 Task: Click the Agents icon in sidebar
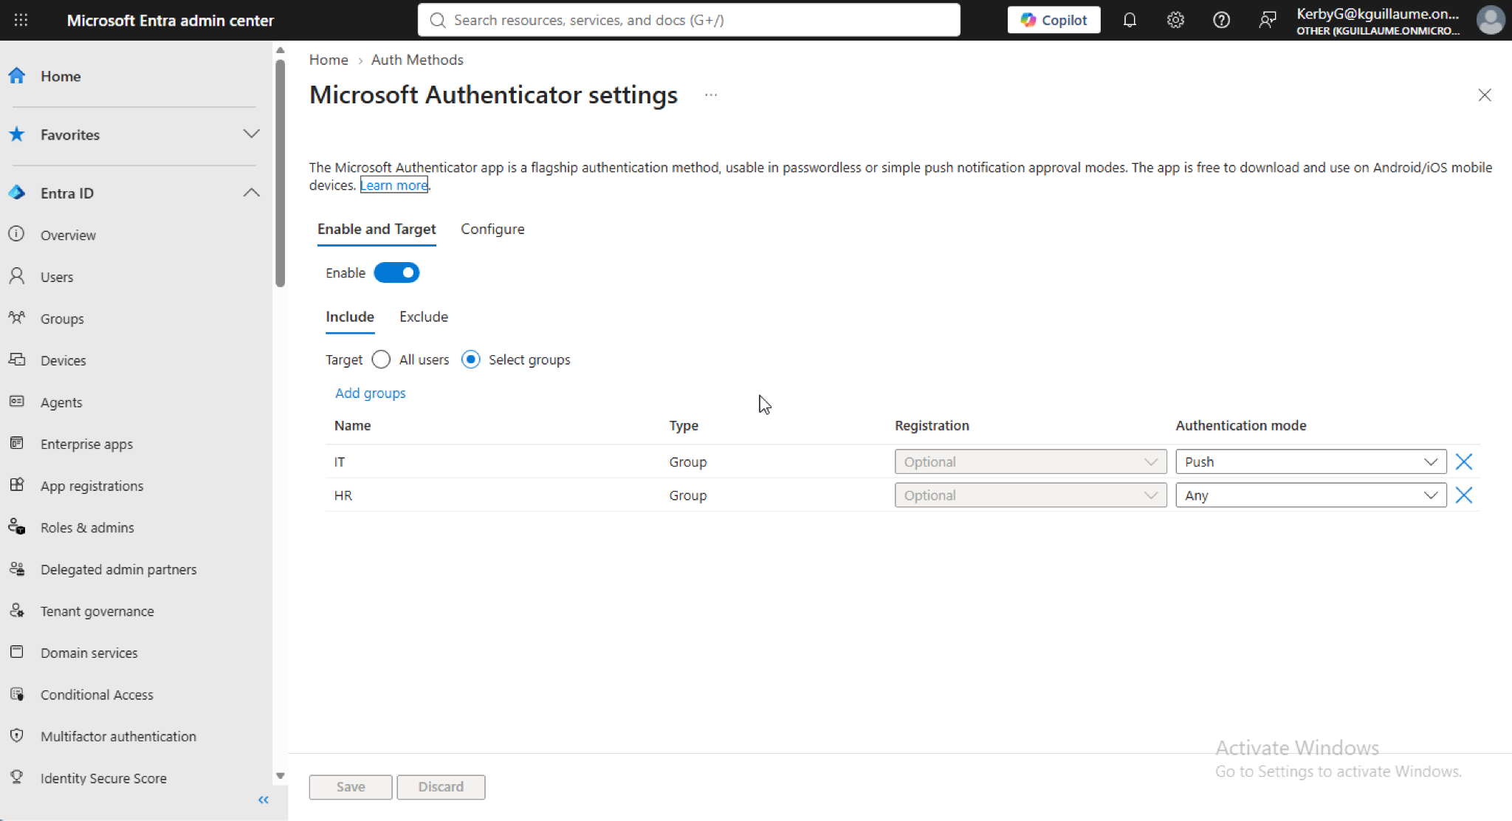point(17,402)
